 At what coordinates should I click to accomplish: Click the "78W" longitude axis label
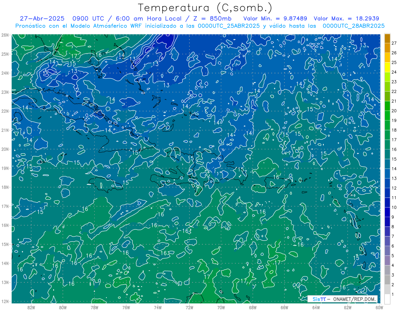tap(94, 307)
